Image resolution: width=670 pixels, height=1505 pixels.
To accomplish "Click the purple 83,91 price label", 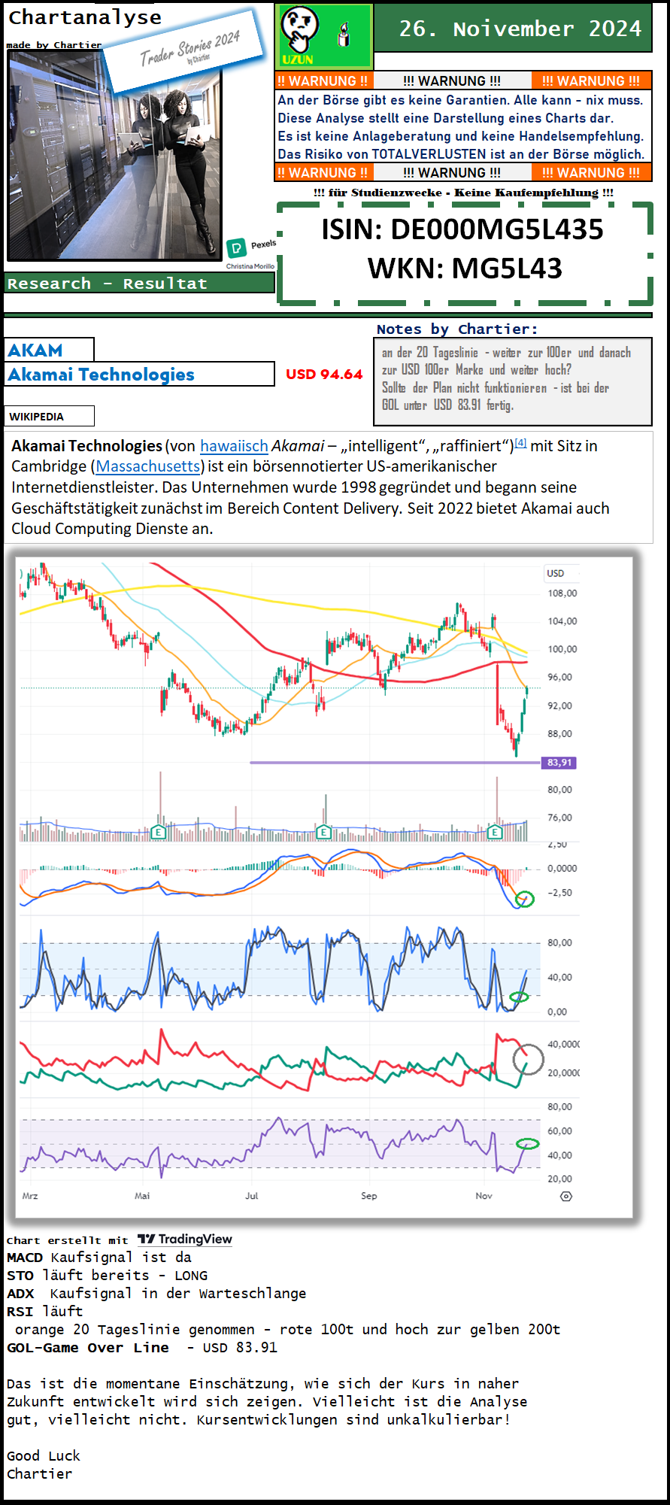I will tap(559, 763).
